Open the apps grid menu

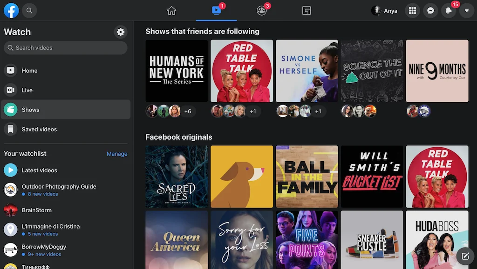(413, 11)
